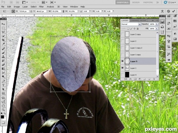Expand the hidden workspace list chevrons
This screenshot has width=178, height=133.
click(x=158, y=2)
